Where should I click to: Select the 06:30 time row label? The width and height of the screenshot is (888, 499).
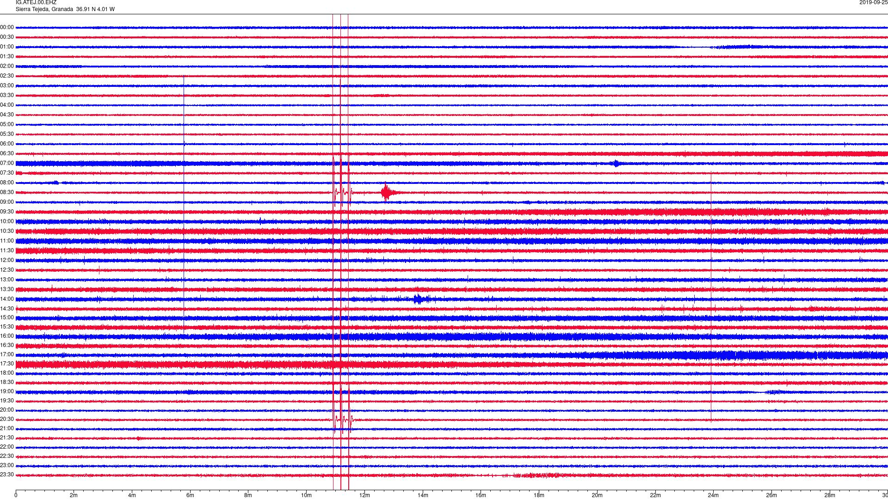[7, 154]
